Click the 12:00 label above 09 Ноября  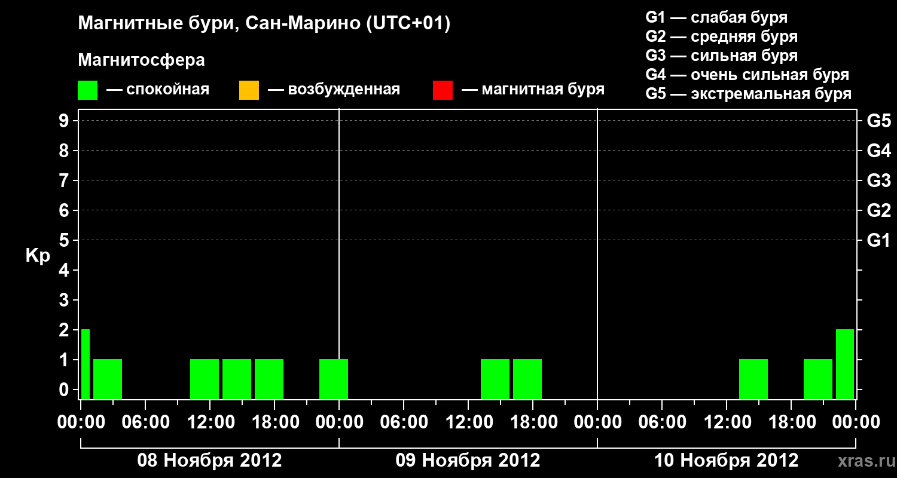click(468, 422)
